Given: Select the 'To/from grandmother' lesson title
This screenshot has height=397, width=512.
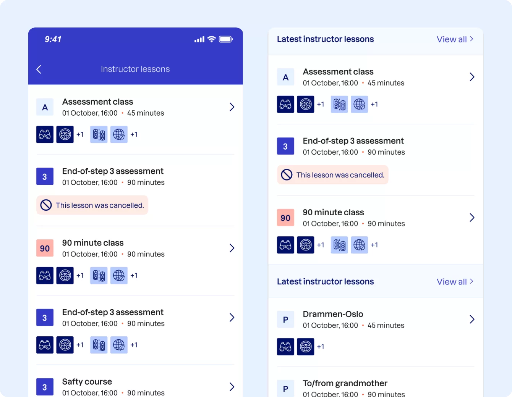Looking at the screenshot, I should click(345, 383).
